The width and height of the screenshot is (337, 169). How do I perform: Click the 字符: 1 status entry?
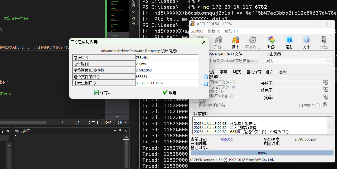93,123
